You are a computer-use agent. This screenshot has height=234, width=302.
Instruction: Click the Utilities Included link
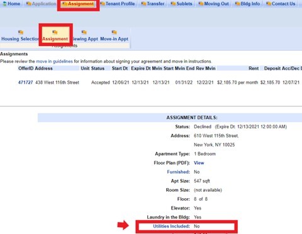(x=171, y=226)
